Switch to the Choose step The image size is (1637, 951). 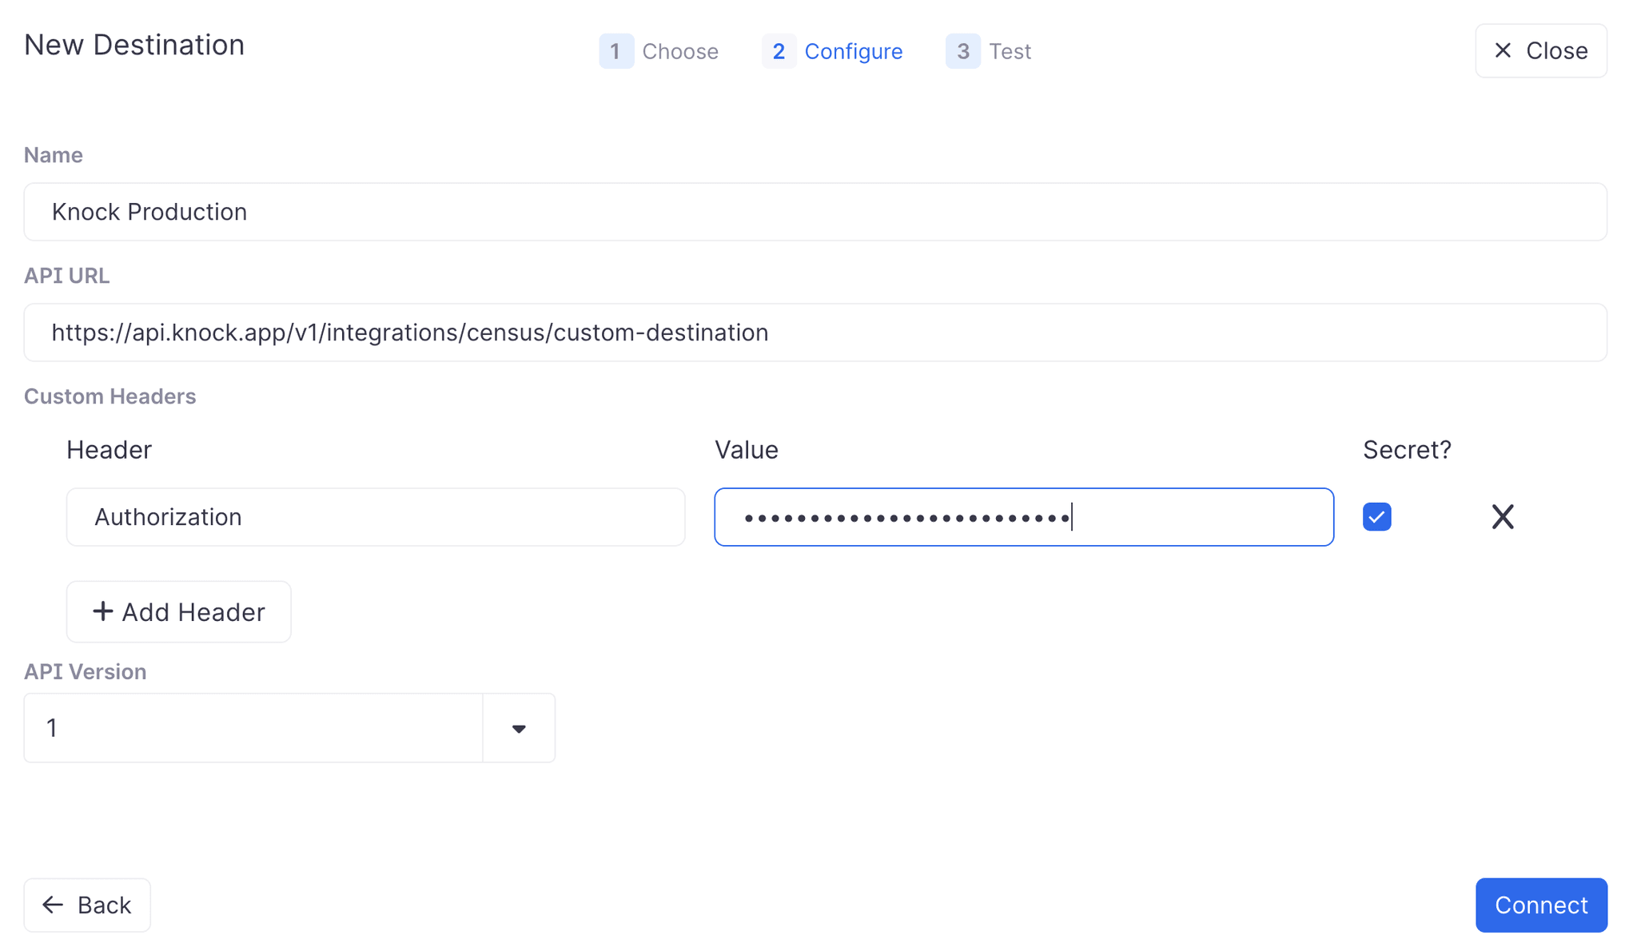pos(680,51)
